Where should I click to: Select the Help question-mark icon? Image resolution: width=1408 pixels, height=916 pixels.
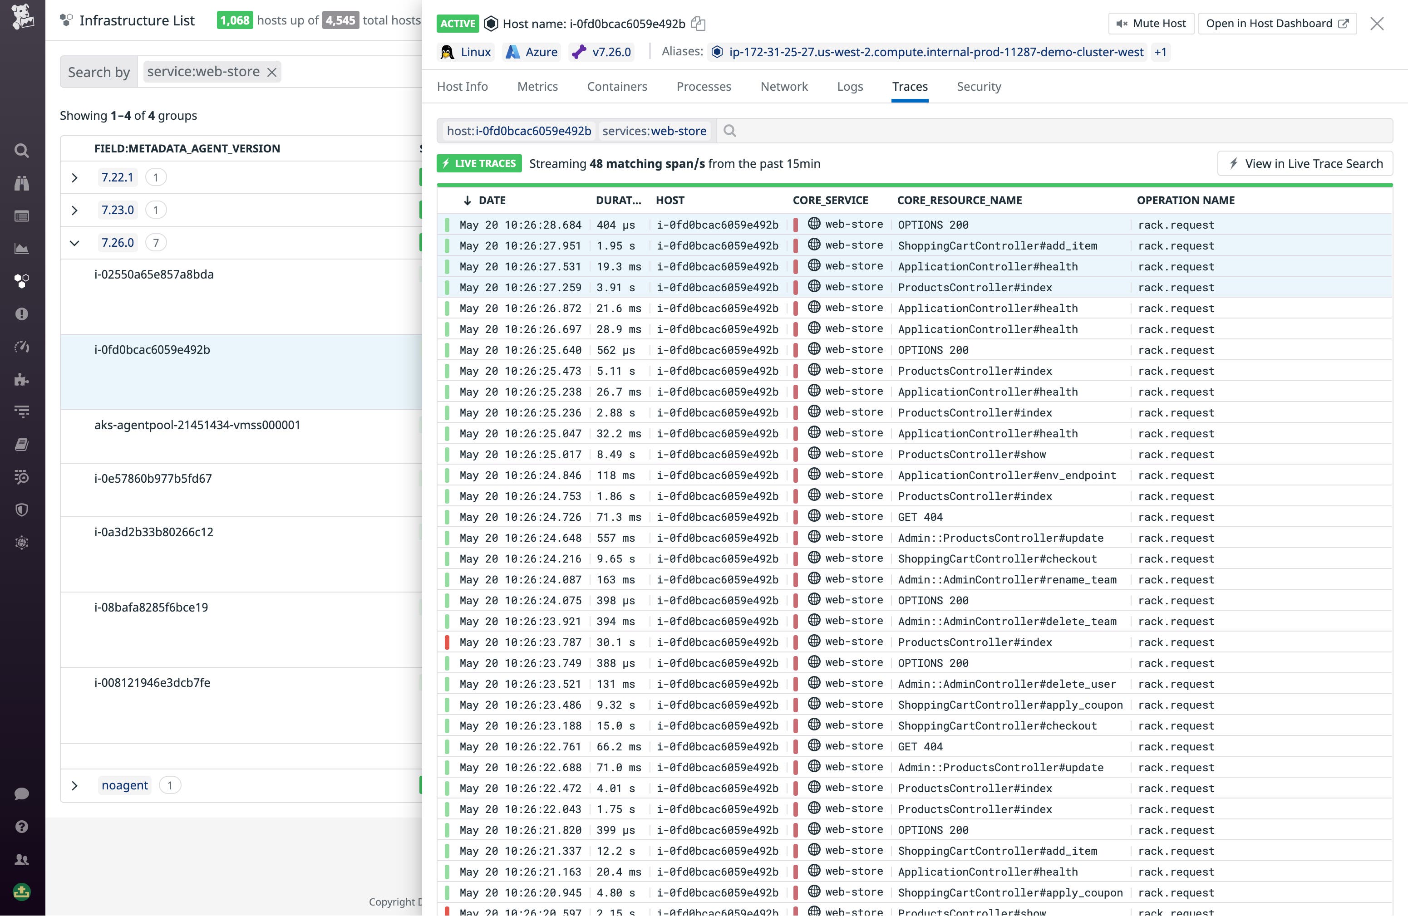[22, 826]
